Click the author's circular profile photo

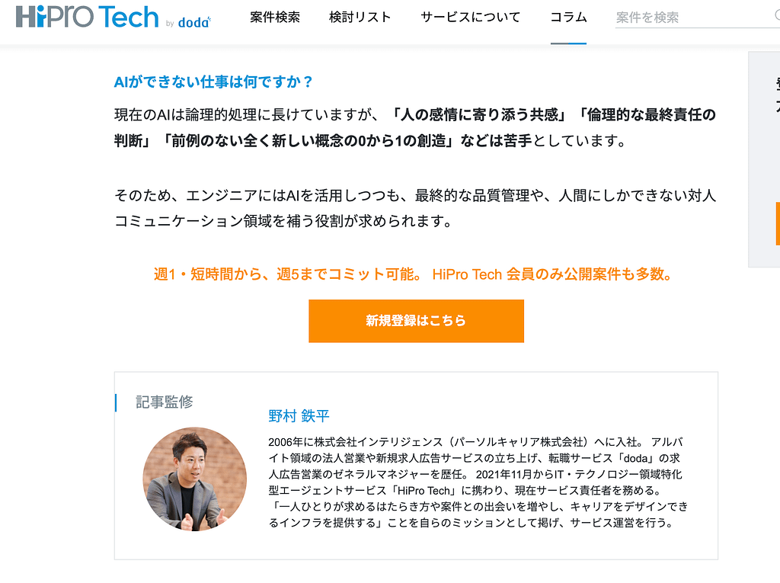click(x=194, y=479)
